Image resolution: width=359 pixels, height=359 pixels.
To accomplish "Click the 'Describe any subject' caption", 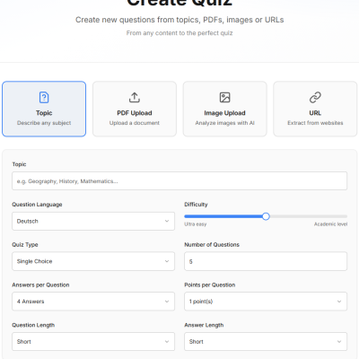I will [44, 123].
